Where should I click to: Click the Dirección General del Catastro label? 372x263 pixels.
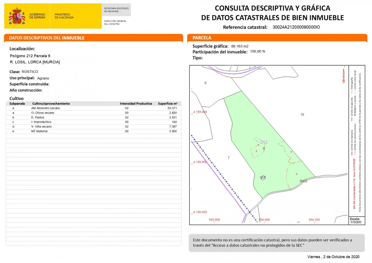pos(115,22)
